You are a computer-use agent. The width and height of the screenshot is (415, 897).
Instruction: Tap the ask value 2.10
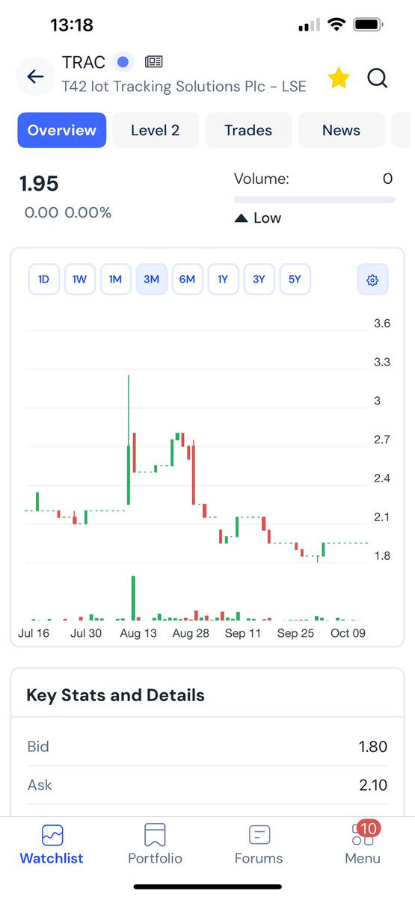click(x=373, y=785)
